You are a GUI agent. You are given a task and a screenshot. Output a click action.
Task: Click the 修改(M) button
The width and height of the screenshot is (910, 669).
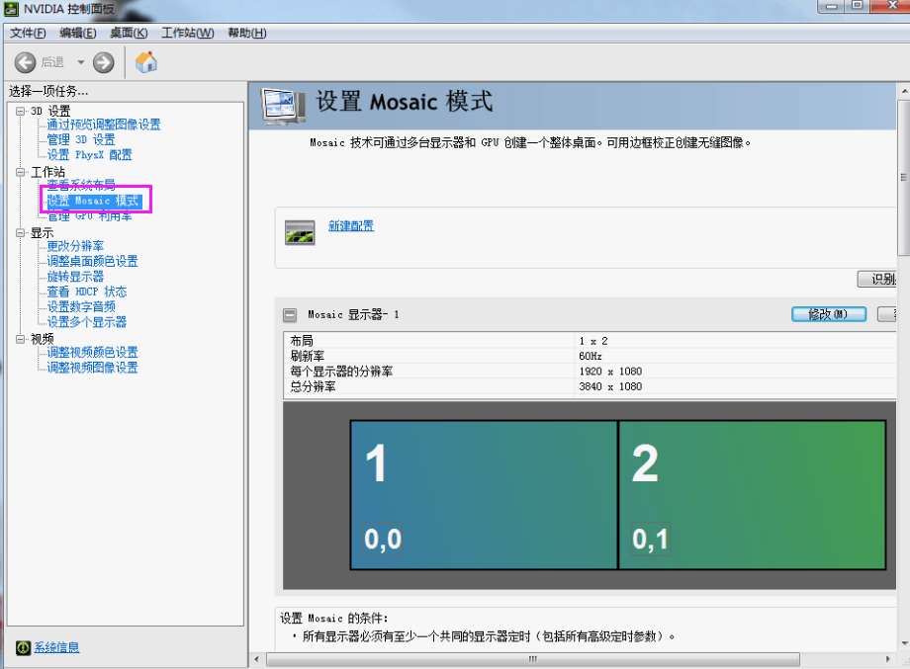pyautogui.click(x=828, y=314)
